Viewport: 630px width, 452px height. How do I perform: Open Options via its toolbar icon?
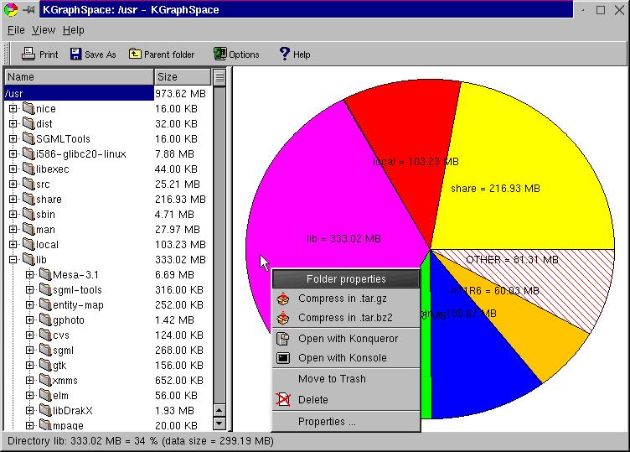(219, 54)
